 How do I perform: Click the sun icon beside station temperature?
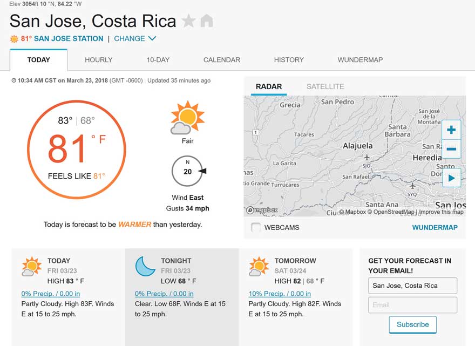14,39
